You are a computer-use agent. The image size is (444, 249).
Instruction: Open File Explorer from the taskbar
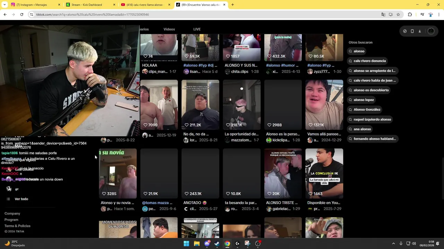(x=197, y=243)
